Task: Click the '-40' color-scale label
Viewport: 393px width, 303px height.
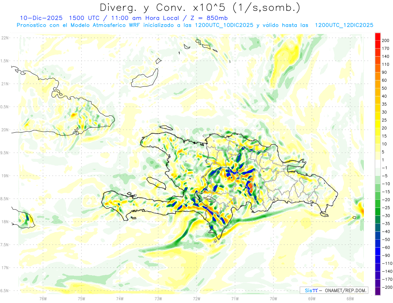Action: (x=386, y=232)
